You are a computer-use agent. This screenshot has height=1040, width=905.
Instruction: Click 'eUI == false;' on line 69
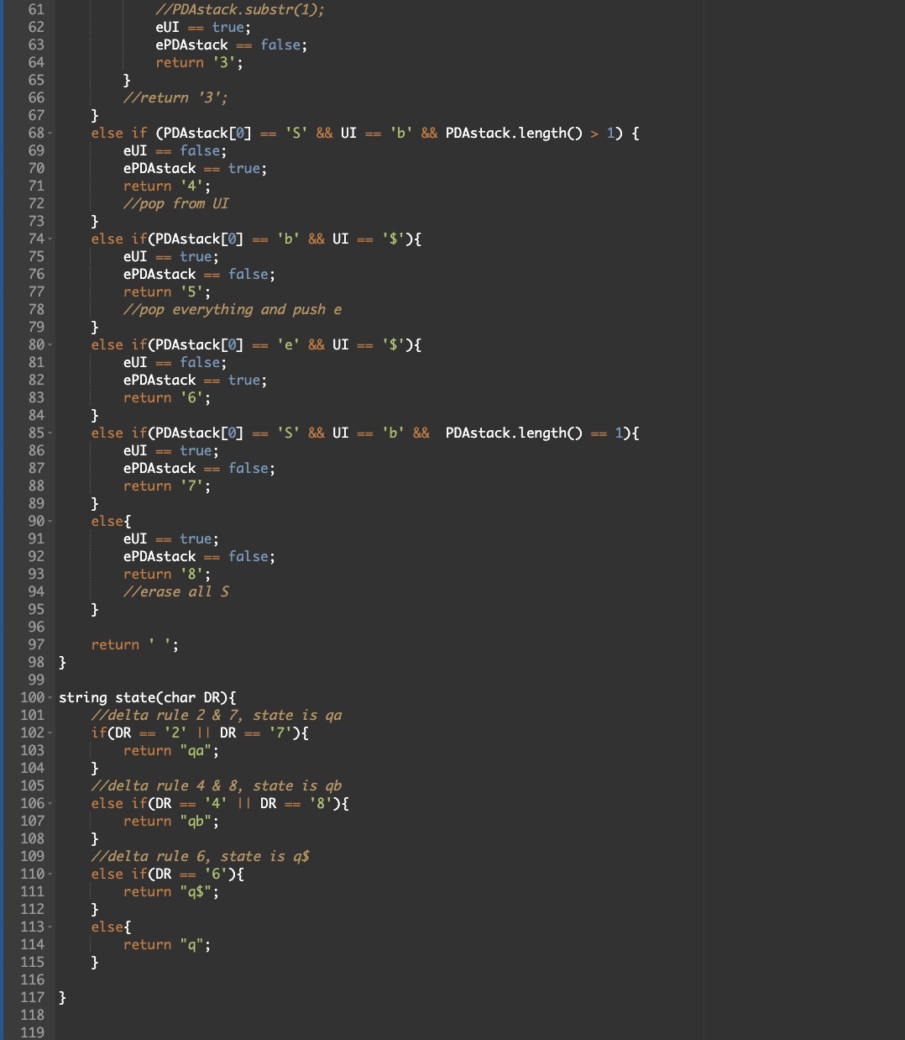click(x=175, y=150)
